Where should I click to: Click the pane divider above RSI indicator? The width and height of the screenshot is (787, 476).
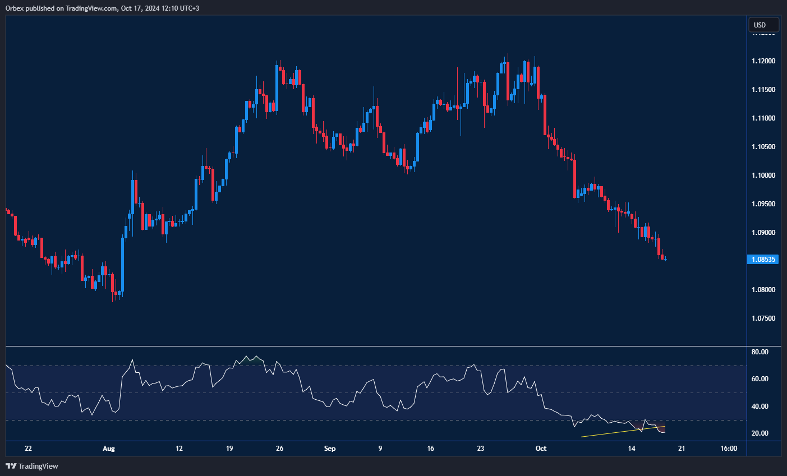click(x=376, y=346)
